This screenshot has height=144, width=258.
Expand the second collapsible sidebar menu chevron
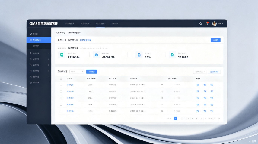coord(49,59)
